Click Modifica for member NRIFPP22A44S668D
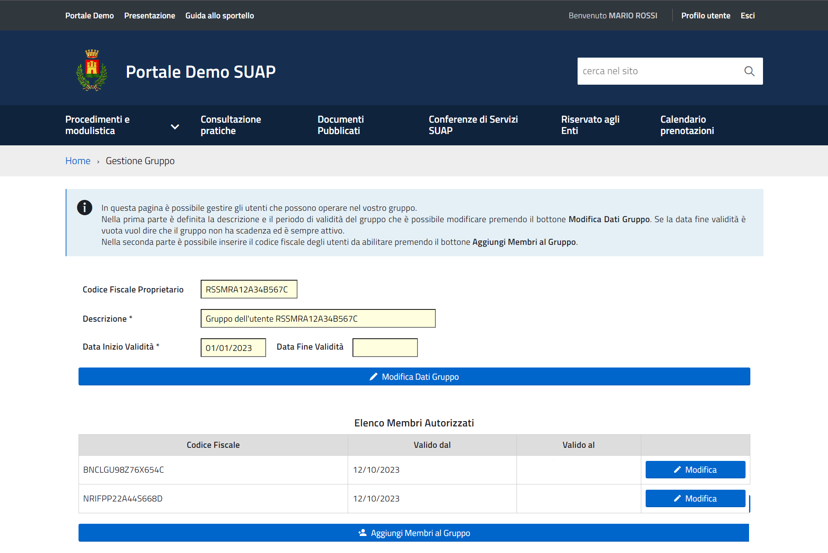 (695, 498)
